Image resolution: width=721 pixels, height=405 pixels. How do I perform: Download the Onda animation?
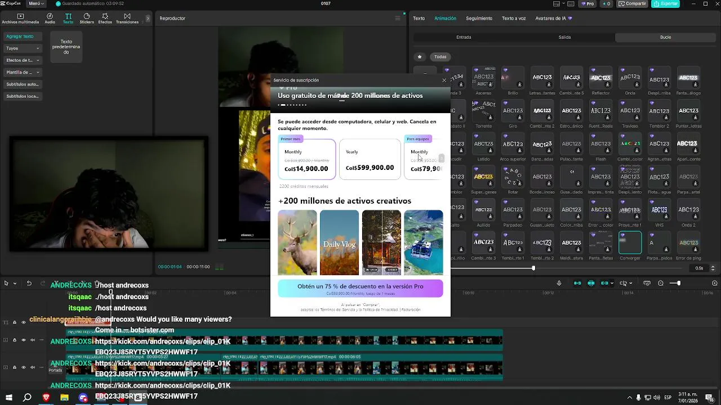click(637, 85)
